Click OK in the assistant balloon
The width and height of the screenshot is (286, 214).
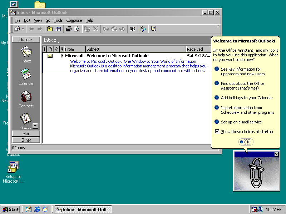tap(246, 142)
